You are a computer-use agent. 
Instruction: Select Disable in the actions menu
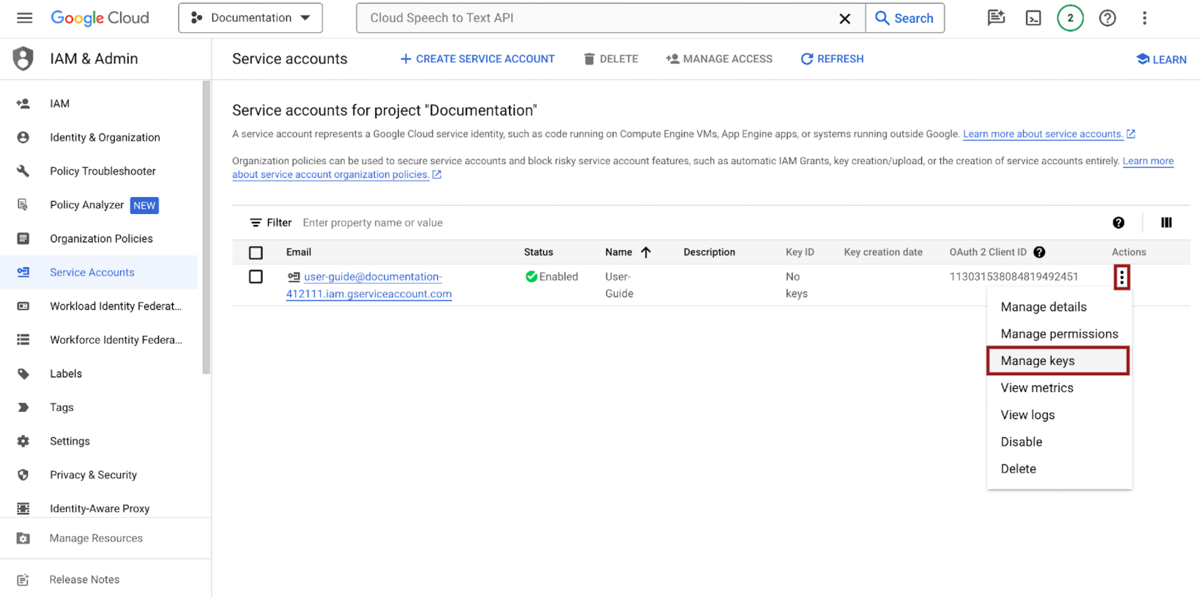pos(1021,442)
